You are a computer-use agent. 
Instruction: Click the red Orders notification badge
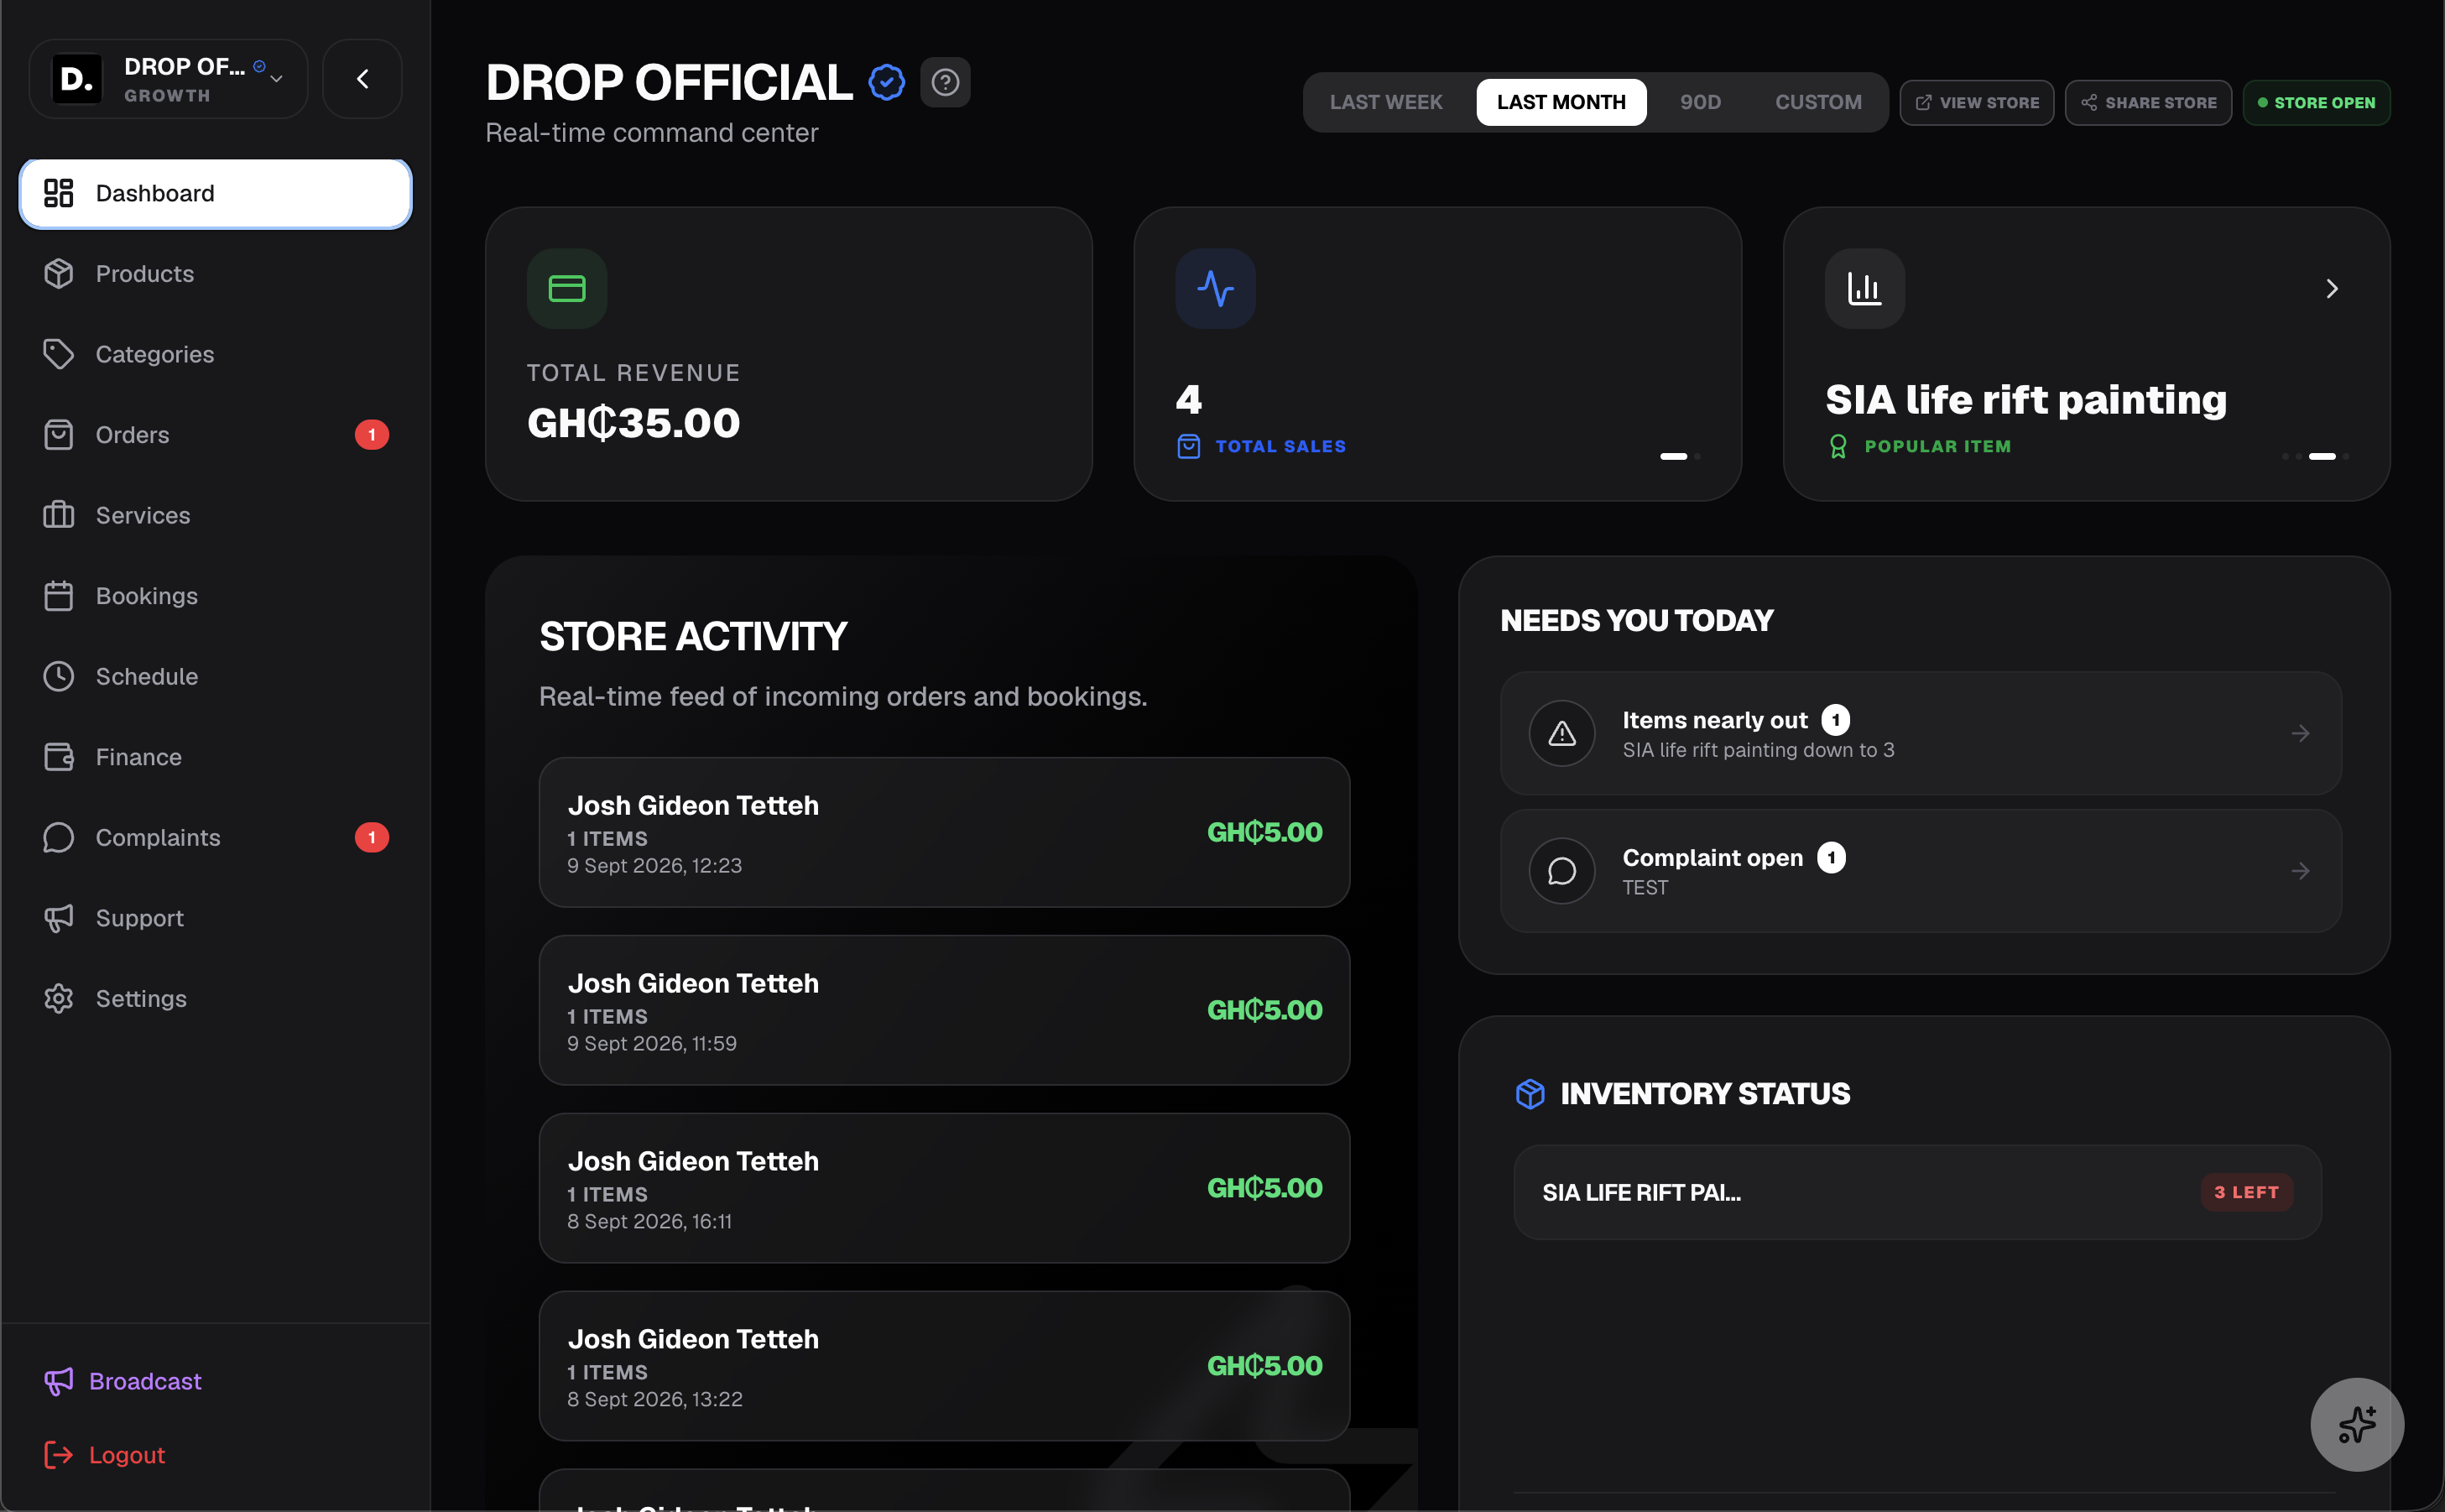pyautogui.click(x=372, y=435)
